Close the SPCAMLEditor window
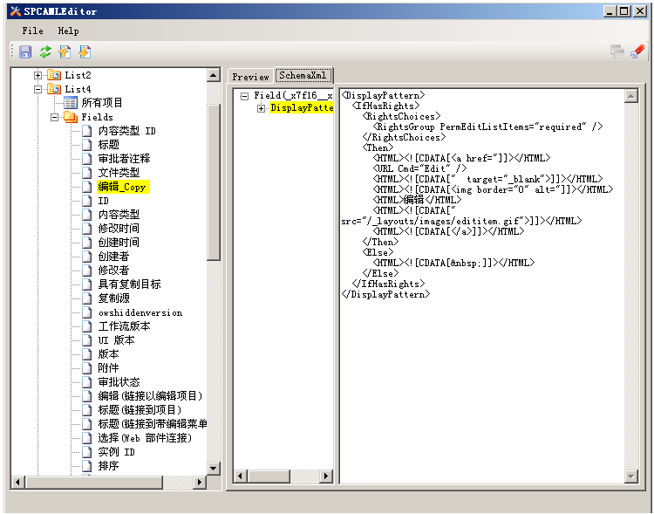Viewport: 654px width, 514px height. pyautogui.click(x=640, y=11)
